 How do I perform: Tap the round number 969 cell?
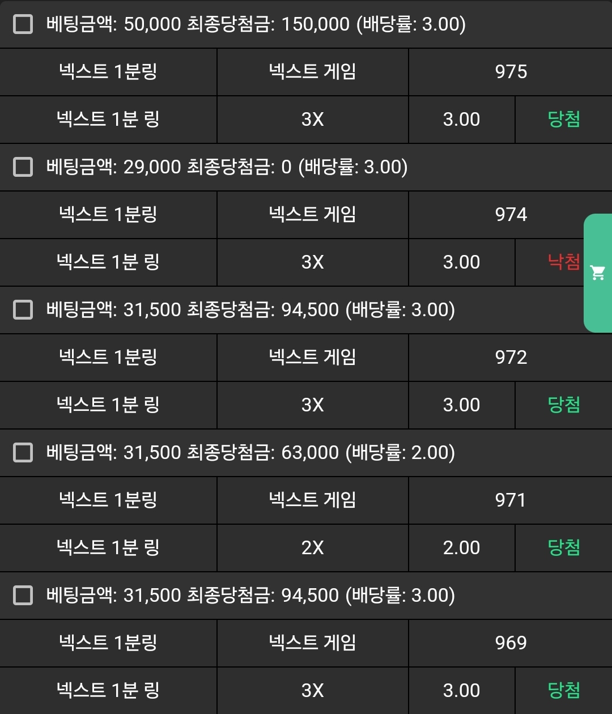511,643
